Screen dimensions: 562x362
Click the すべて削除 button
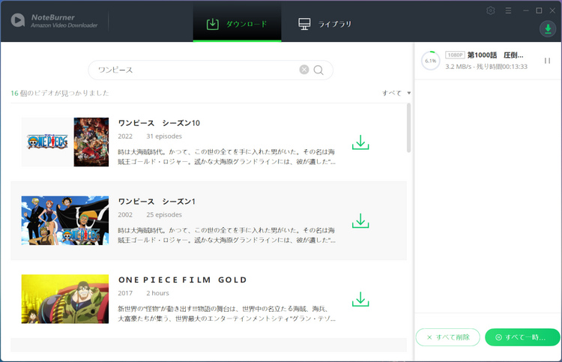coord(447,337)
